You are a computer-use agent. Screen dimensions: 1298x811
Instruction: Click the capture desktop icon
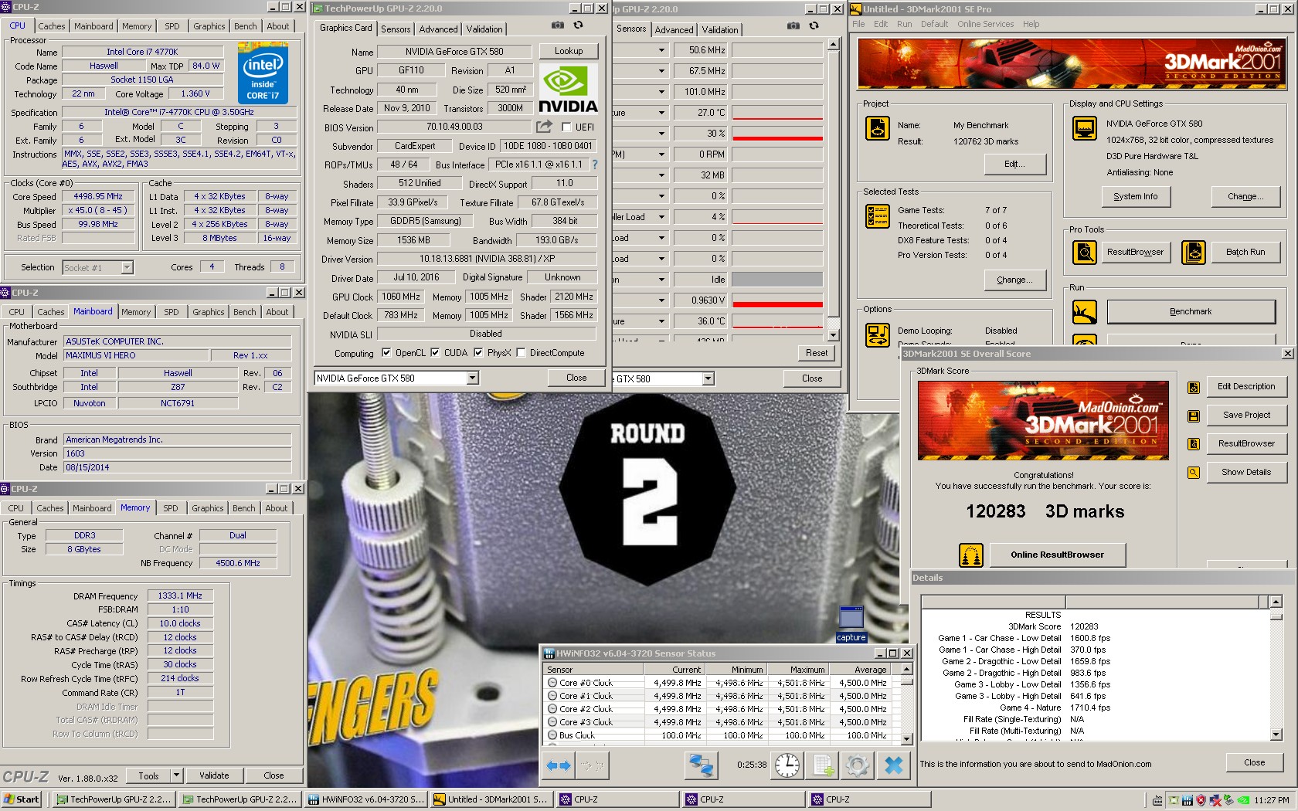pyautogui.click(x=851, y=623)
